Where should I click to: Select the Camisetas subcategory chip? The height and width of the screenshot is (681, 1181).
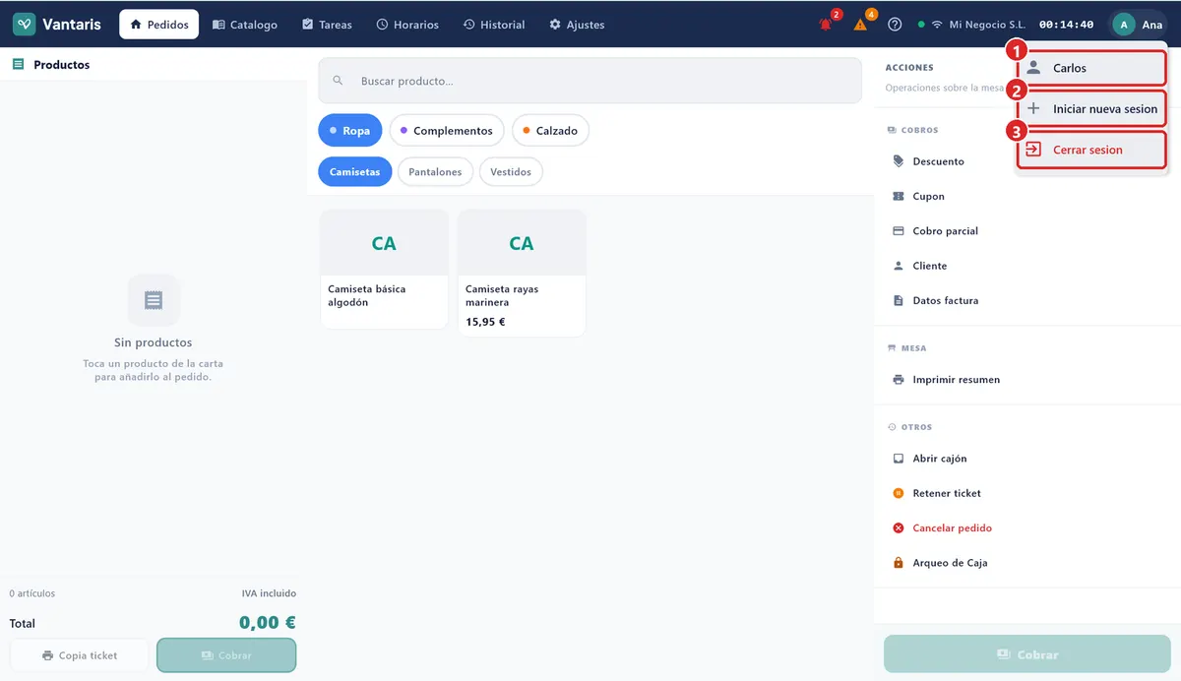(355, 172)
